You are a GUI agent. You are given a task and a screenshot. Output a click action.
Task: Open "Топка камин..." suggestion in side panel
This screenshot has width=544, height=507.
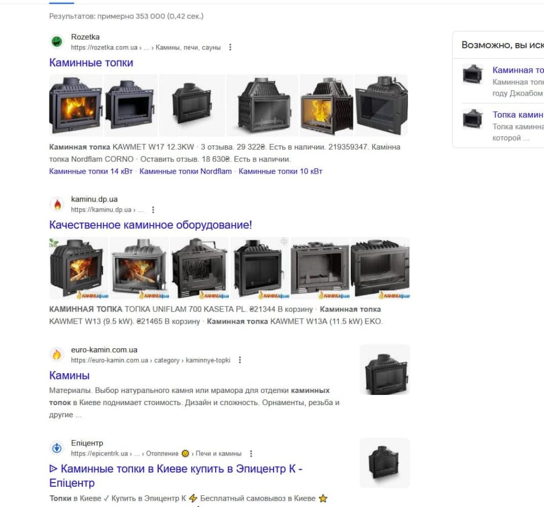[518, 115]
